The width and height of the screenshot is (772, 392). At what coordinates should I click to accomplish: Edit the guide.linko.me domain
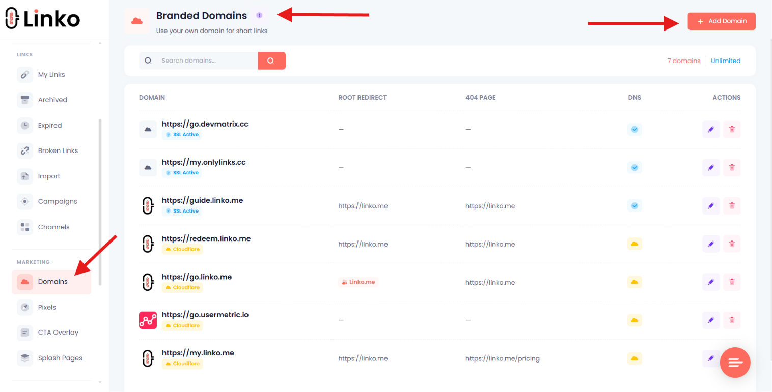(x=711, y=206)
